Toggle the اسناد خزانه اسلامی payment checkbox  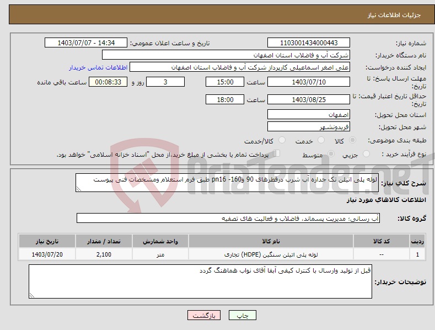click(x=277, y=153)
